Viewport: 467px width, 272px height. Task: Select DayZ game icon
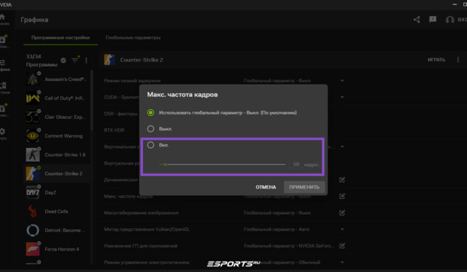32,192
